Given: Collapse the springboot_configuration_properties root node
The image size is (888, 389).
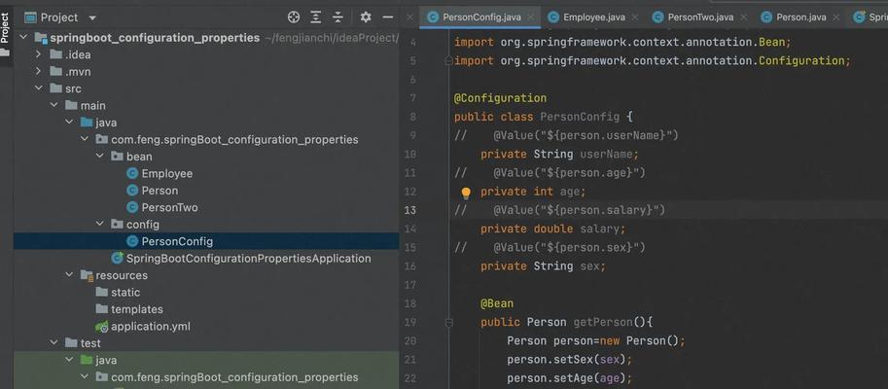Looking at the screenshot, I should (23, 38).
